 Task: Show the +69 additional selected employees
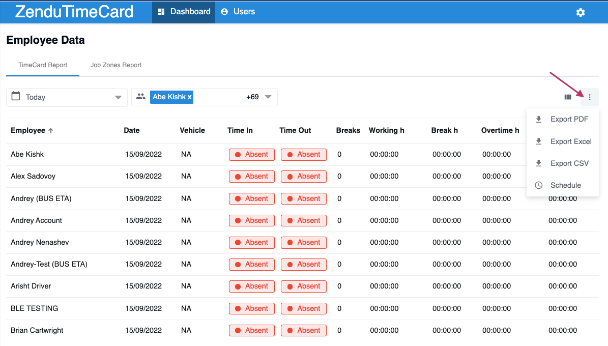pyautogui.click(x=252, y=97)
